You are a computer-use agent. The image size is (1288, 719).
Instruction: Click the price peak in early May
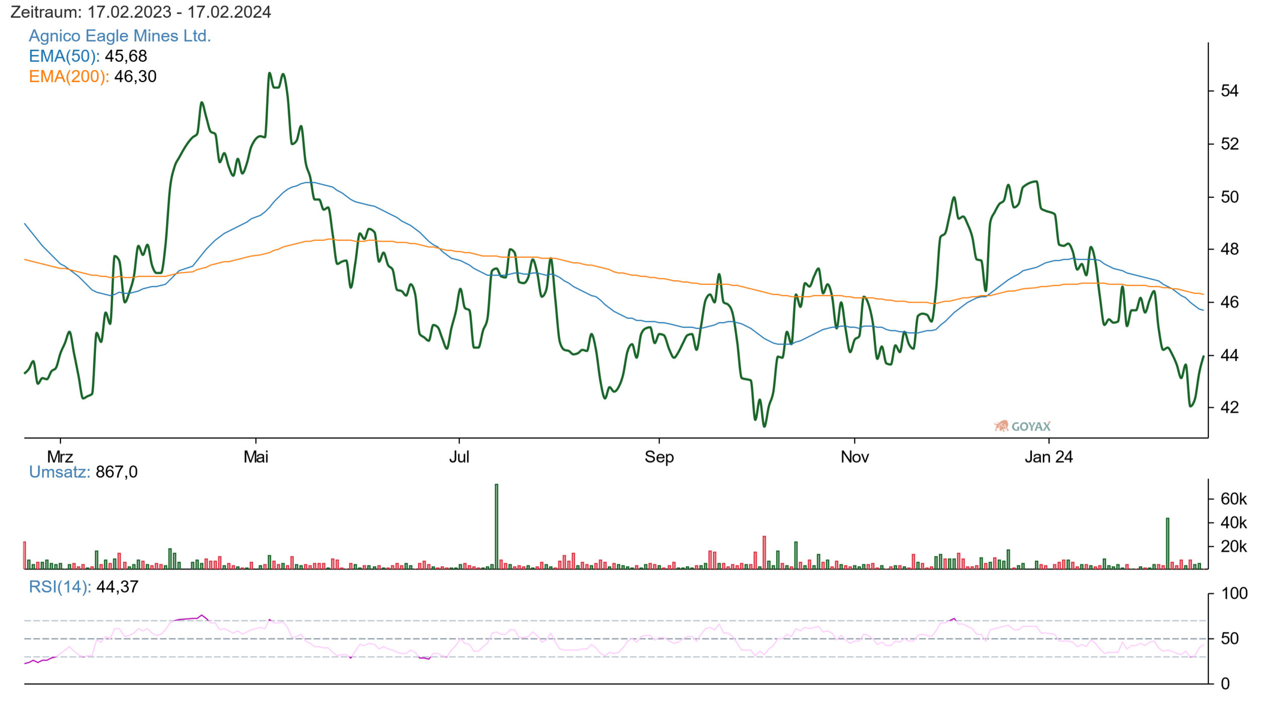click(x=270, y=73)
